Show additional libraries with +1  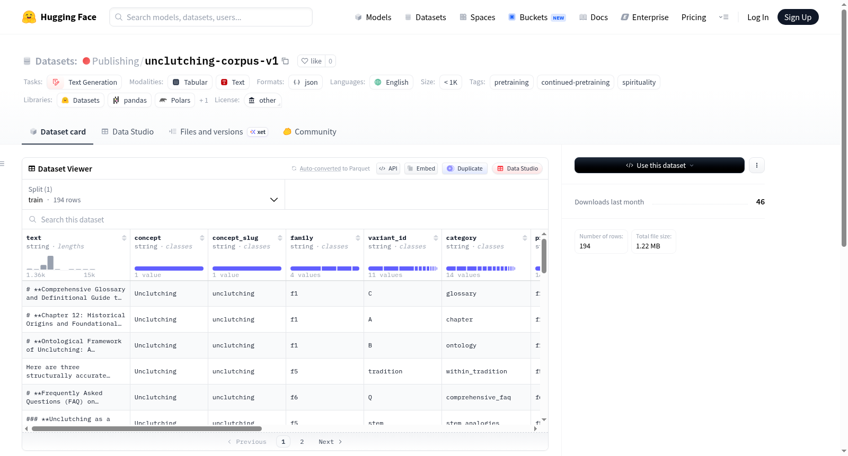point(204,100)
